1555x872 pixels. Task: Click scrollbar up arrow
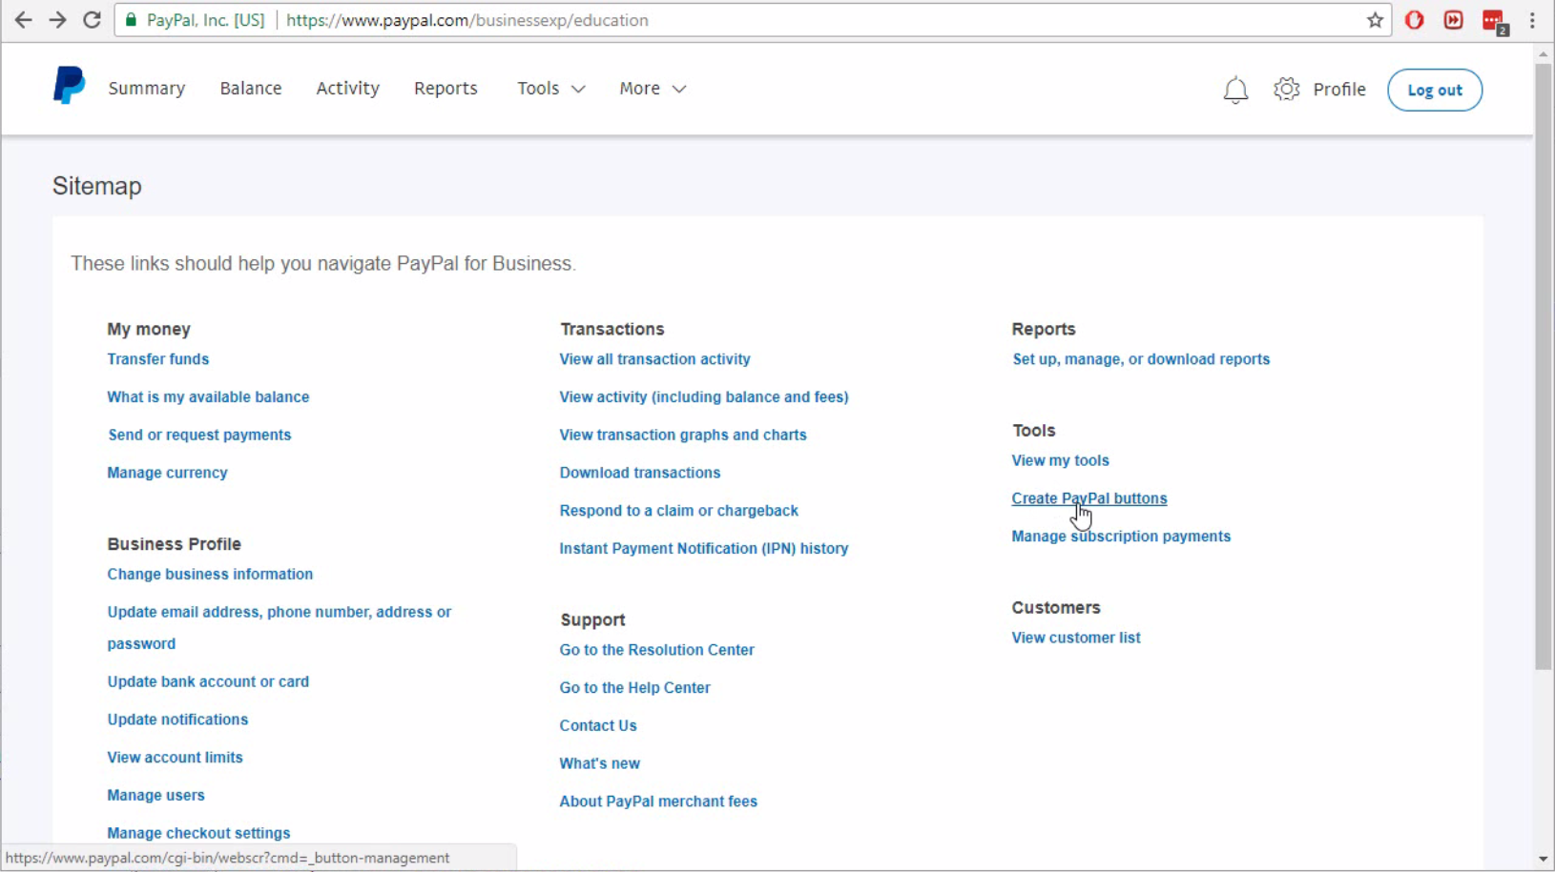[1544, 54]
